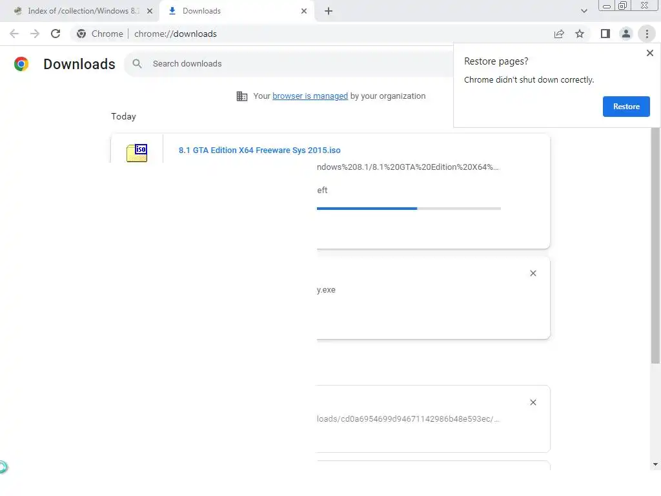Open 8.1 GTA Edition X64 Freeware Sys 2015.iso
661x496 pixels.
259,150
